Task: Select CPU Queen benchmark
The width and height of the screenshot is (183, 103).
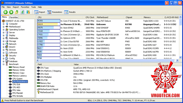Action: coord(17,79)
